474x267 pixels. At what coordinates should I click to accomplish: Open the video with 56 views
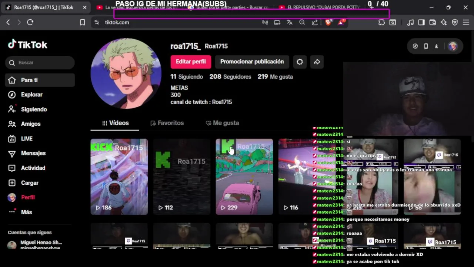click(x=432, y=177)
